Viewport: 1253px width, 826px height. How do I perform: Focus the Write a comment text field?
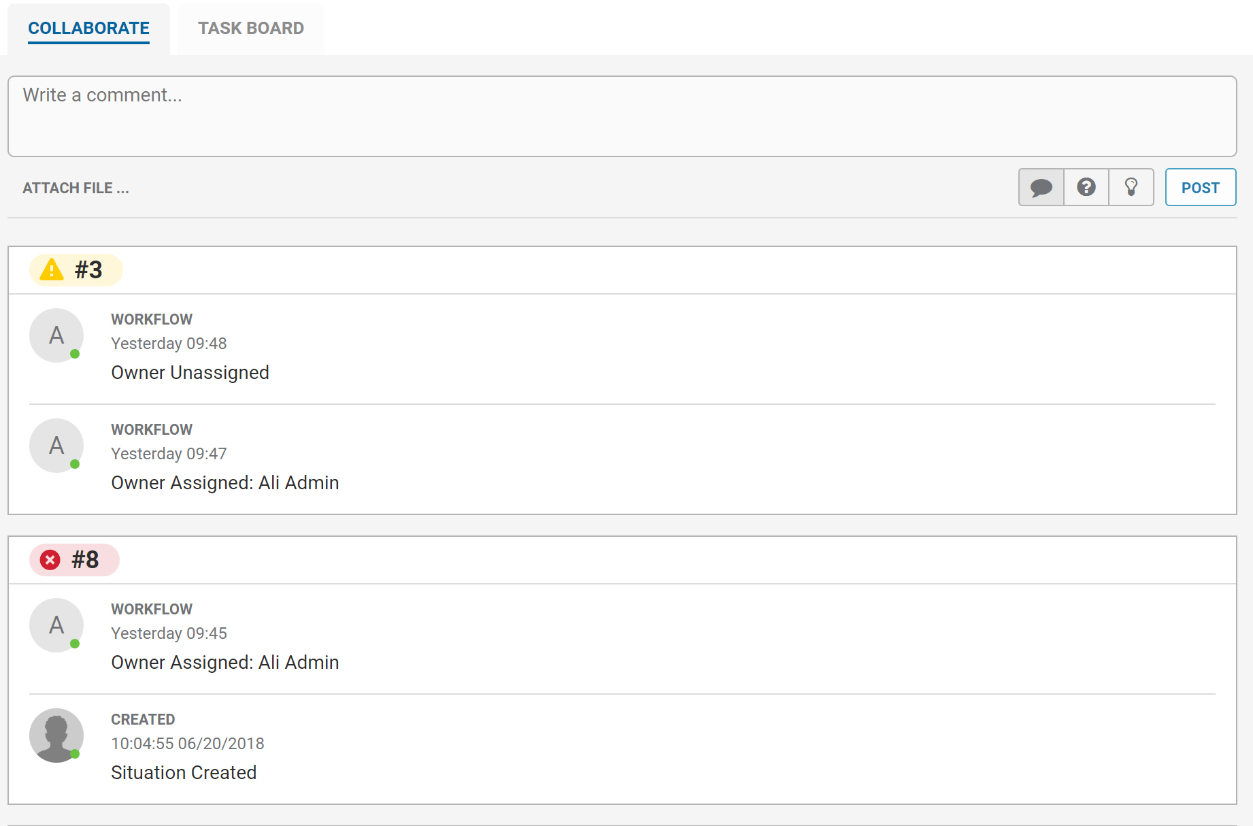622,116
